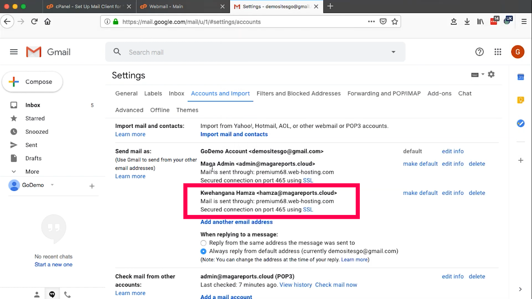The image size is (532, 299).
Task: Open Gmail support help icon
Action: click(479, 52)
